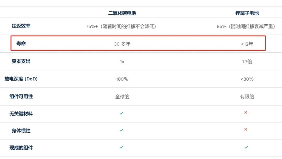
Task: Click the 30 多年 lifespan value
Action: pos(122,44)
